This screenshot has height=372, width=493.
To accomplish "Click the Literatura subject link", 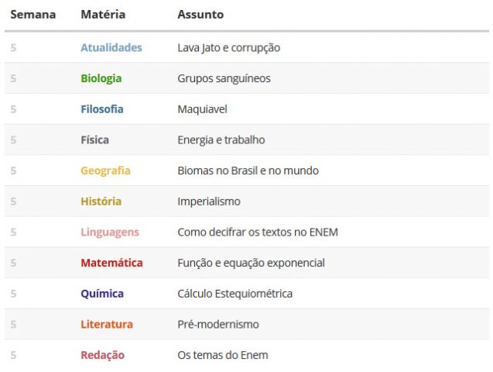I will tap(107, 325).
